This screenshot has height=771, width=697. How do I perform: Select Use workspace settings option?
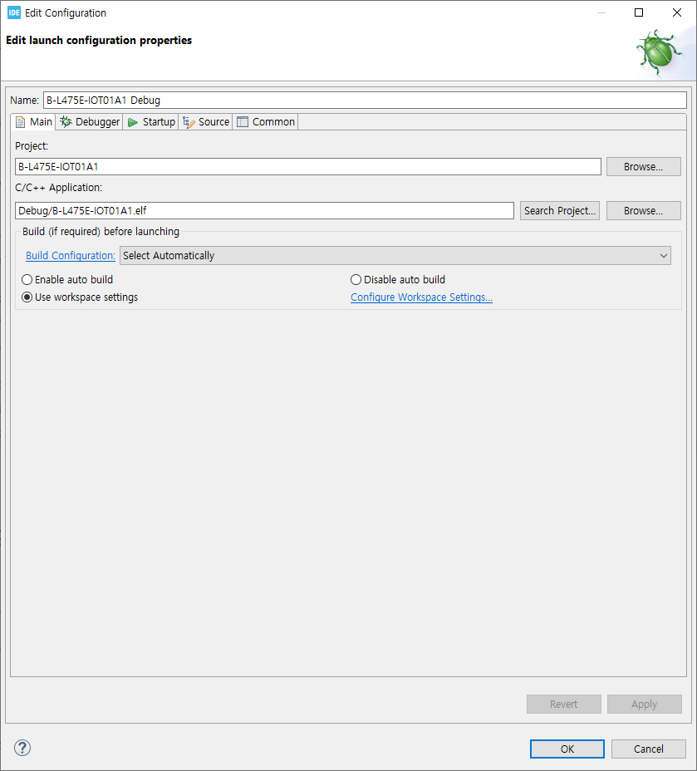[x=80, y=297]
